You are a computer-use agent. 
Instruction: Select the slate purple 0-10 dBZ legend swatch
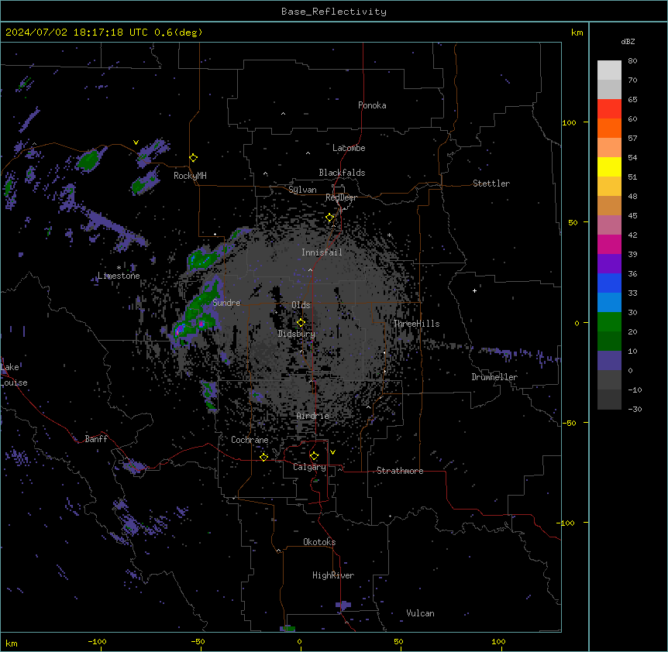point(609,361)
